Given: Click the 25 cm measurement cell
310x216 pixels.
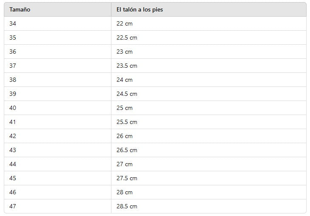Looking at the screenshot, I should tap(124, 108).
